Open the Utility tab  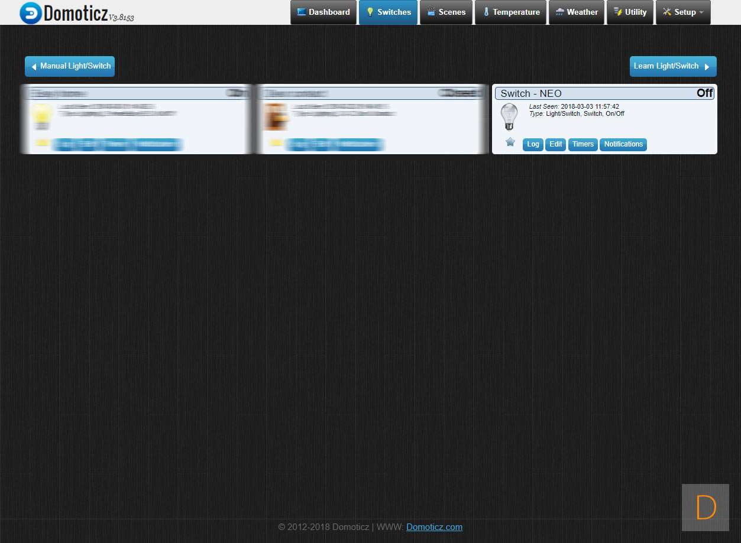click(x=630, y=12)
